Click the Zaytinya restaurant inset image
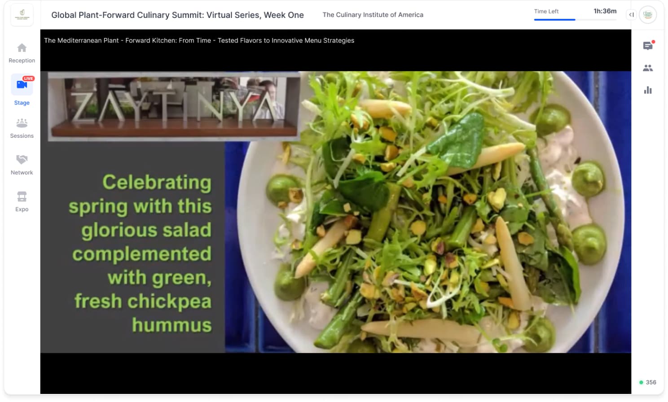 click(174, 106)
